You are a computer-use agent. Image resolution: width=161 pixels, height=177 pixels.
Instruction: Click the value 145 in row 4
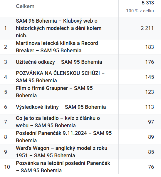pos(150,77)
